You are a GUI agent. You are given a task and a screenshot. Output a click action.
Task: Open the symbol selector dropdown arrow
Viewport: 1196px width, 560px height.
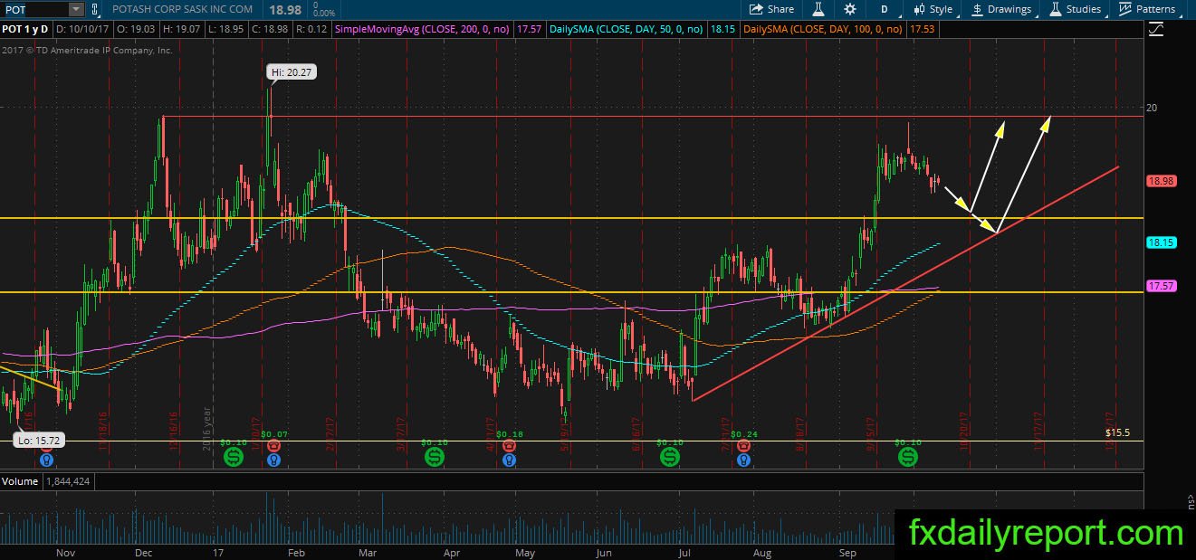coord(76,9)
